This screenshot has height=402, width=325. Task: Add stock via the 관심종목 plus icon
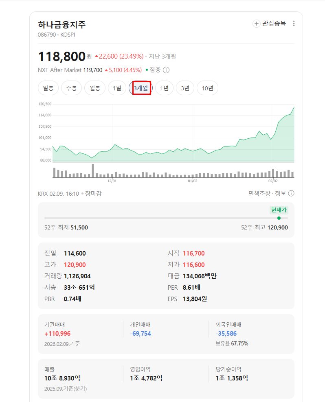256,24
